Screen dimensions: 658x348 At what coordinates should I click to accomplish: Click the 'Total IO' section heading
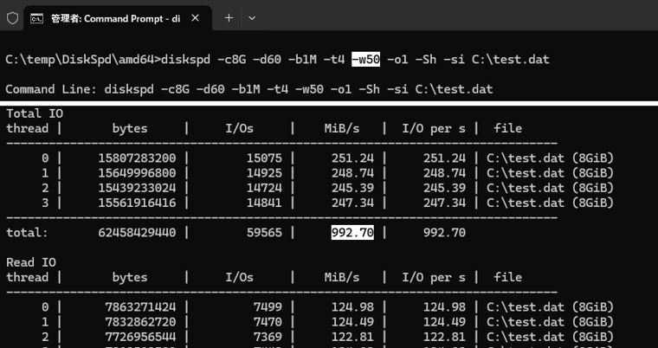pos(35,113)
